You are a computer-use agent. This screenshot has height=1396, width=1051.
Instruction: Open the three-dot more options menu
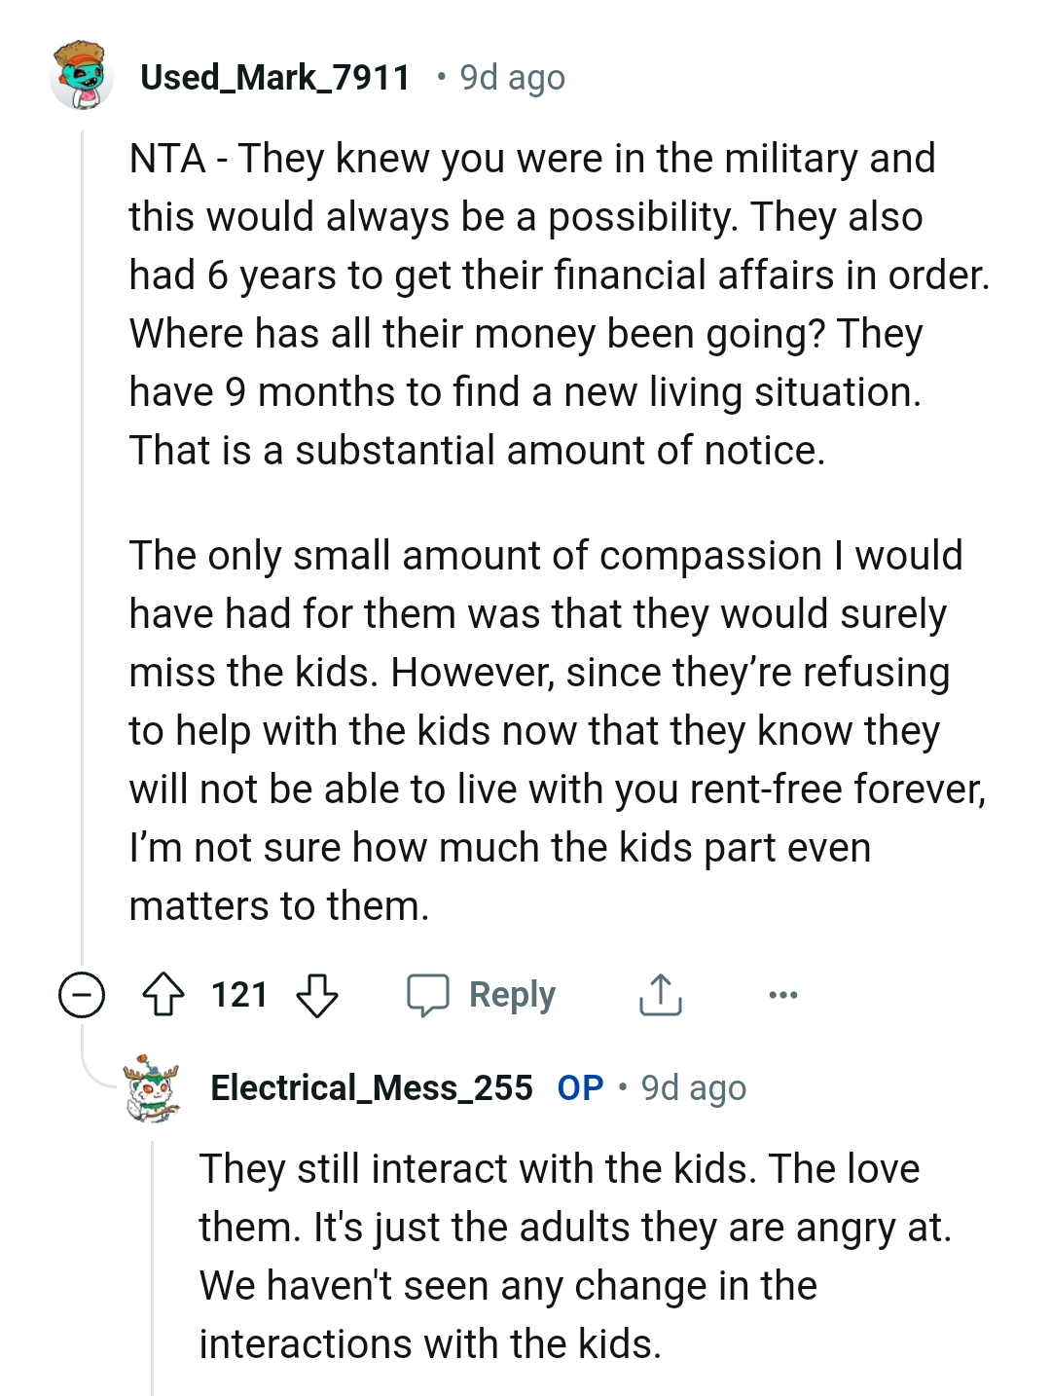(782, 995)
